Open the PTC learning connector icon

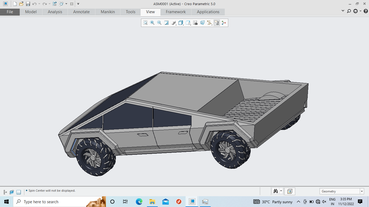(355, 11)
